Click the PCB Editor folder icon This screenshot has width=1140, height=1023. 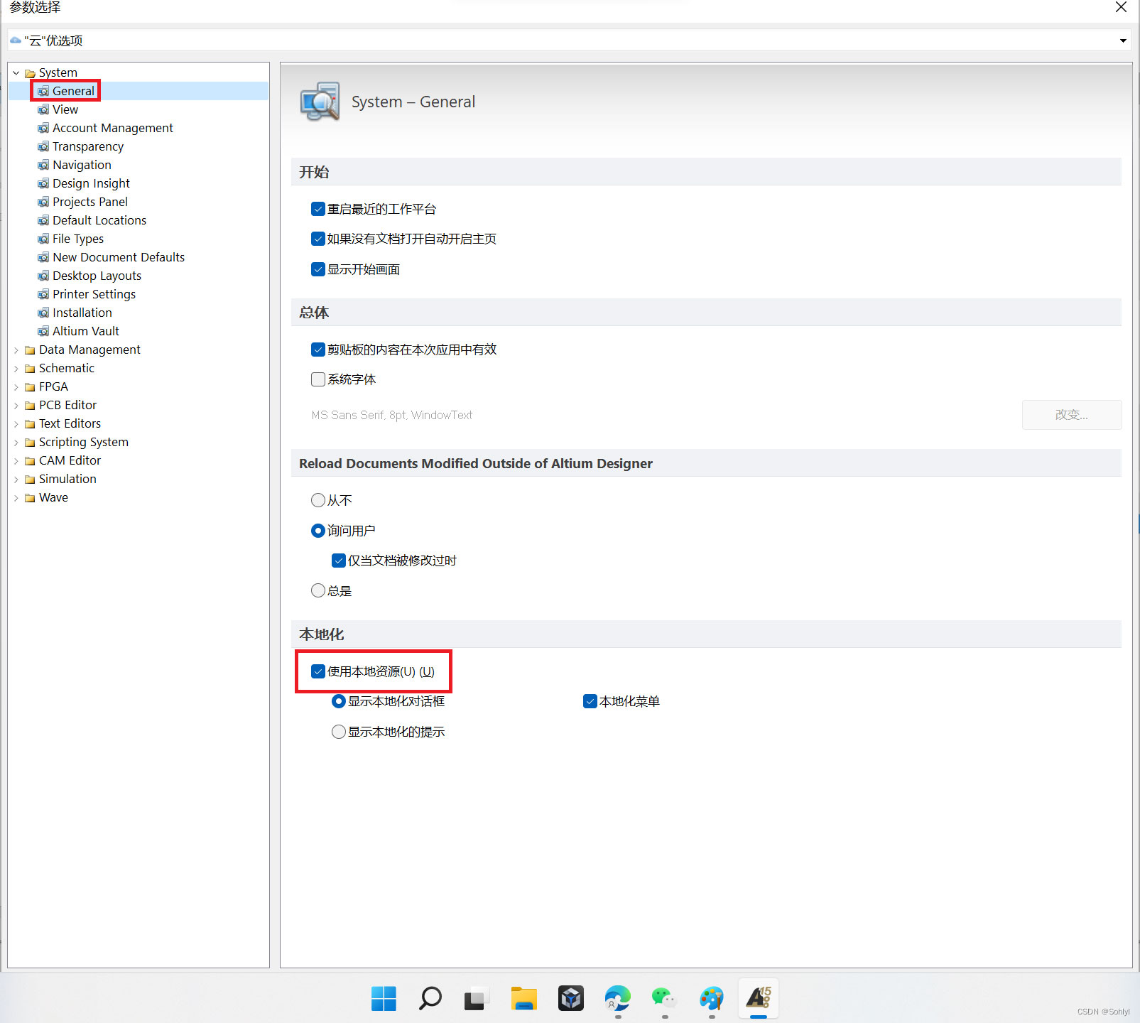(30, 406)
